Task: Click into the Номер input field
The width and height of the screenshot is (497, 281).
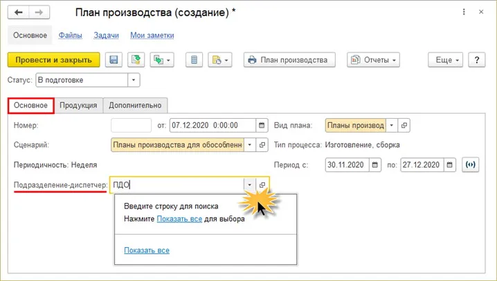Action: click(132, 126)
